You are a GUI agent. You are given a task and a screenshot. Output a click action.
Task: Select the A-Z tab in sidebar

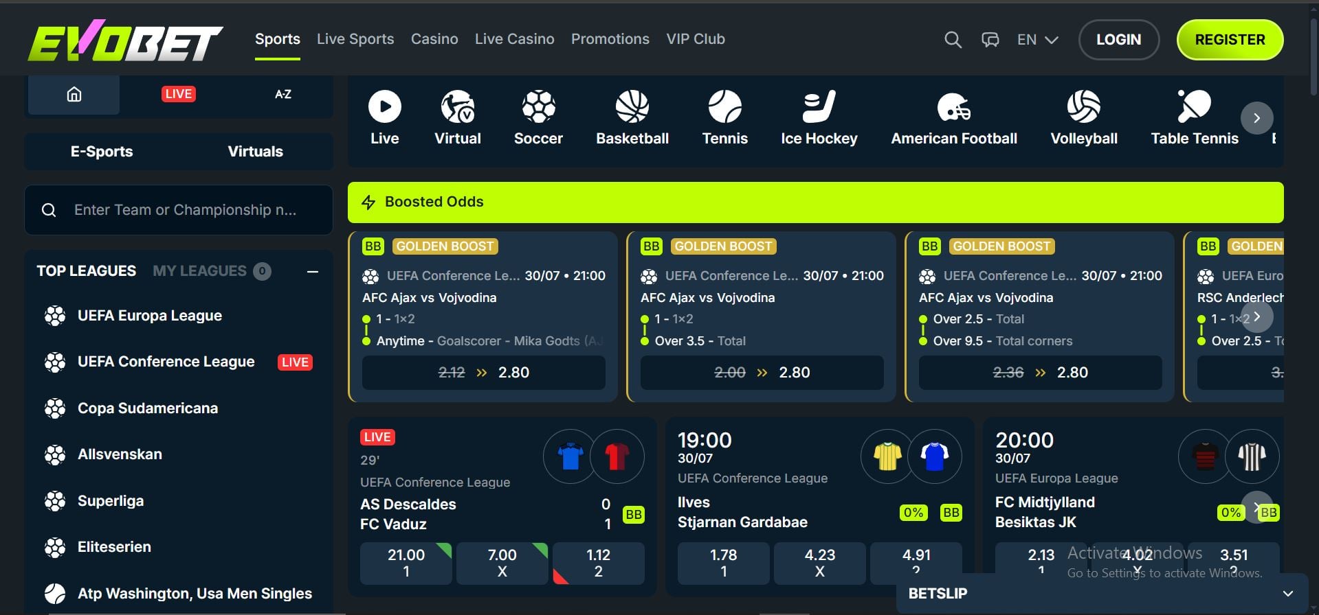coord(283,94)
